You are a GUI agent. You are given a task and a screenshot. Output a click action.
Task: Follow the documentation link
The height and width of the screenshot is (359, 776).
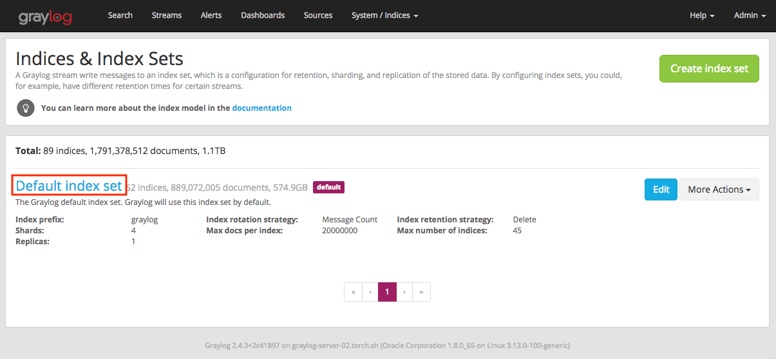[x=261, y=108]
